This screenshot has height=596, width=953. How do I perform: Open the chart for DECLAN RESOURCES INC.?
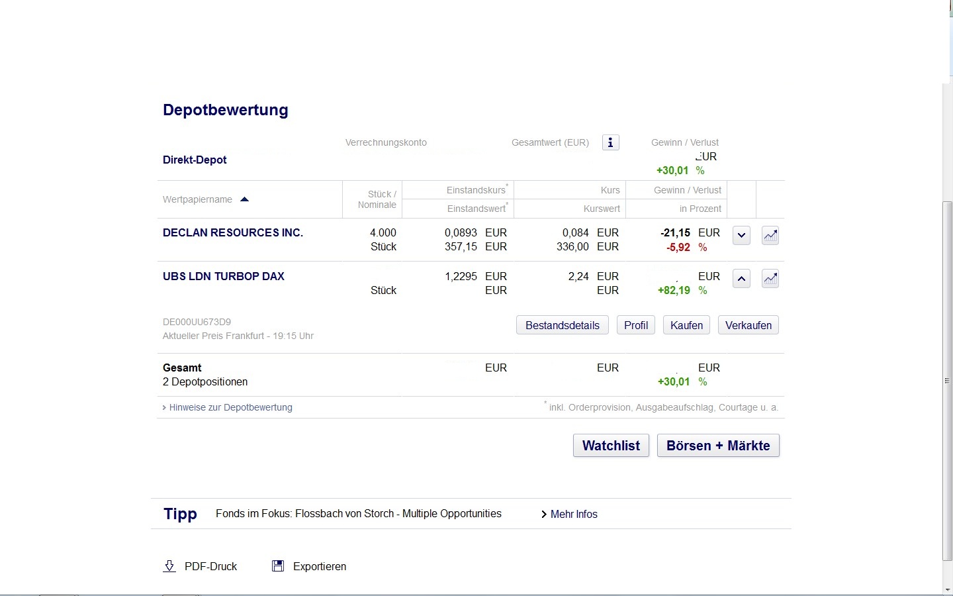[770, 235]
